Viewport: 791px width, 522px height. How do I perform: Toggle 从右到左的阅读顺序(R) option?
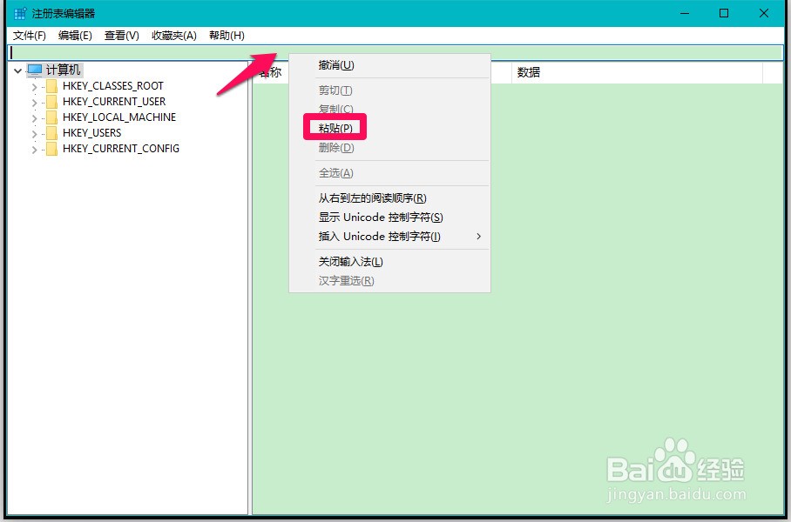[389, 198]
